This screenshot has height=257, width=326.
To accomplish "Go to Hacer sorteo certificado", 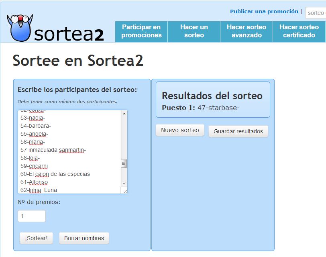I will pyautogui.click(x=299, y=31).
